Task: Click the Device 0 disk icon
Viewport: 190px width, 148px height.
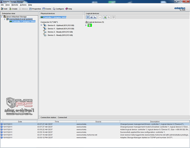Action: [x=45, y=25]
